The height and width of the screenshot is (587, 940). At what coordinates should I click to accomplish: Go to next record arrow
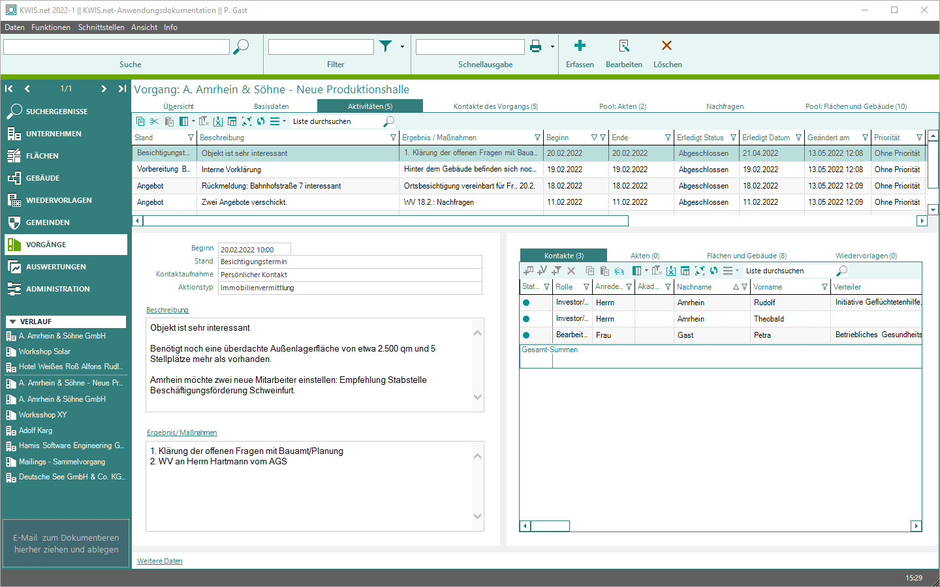coord(104,89)
